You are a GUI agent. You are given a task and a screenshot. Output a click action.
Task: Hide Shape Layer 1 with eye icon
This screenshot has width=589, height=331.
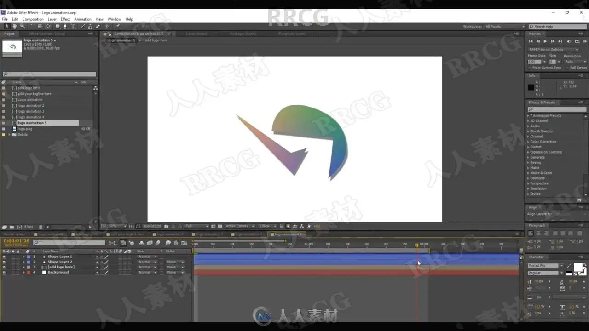click(x=4, y=257)
